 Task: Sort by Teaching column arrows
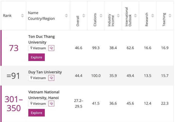pos(170,16)
